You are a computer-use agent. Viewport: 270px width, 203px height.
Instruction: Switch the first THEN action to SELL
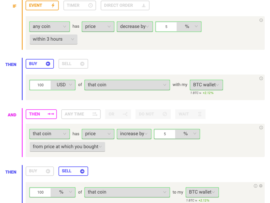73,64
